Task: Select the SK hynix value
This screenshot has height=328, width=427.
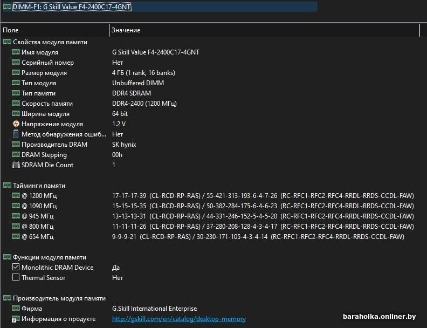Action: click(x=124, y=145)
